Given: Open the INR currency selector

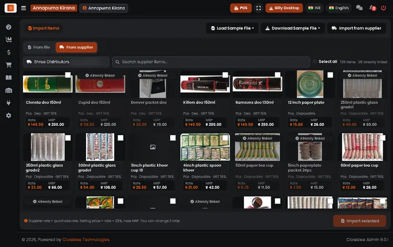Looking at the screenshot, I should (314, 8).
